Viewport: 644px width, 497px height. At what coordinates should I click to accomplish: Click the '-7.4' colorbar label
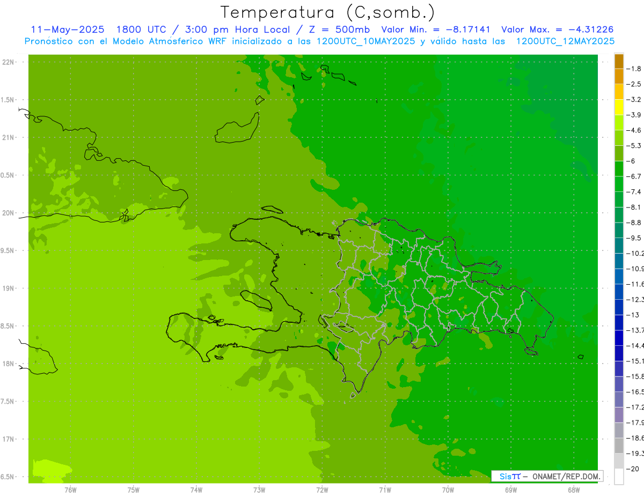[x=634, y=191]
